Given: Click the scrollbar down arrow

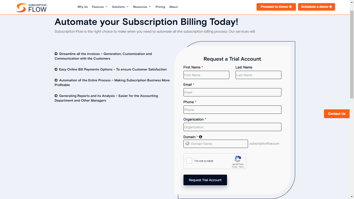Looking at the screenshot, I should click(x=352, y=197).
